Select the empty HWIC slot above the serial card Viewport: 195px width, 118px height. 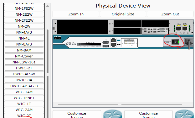click(155, 24)
